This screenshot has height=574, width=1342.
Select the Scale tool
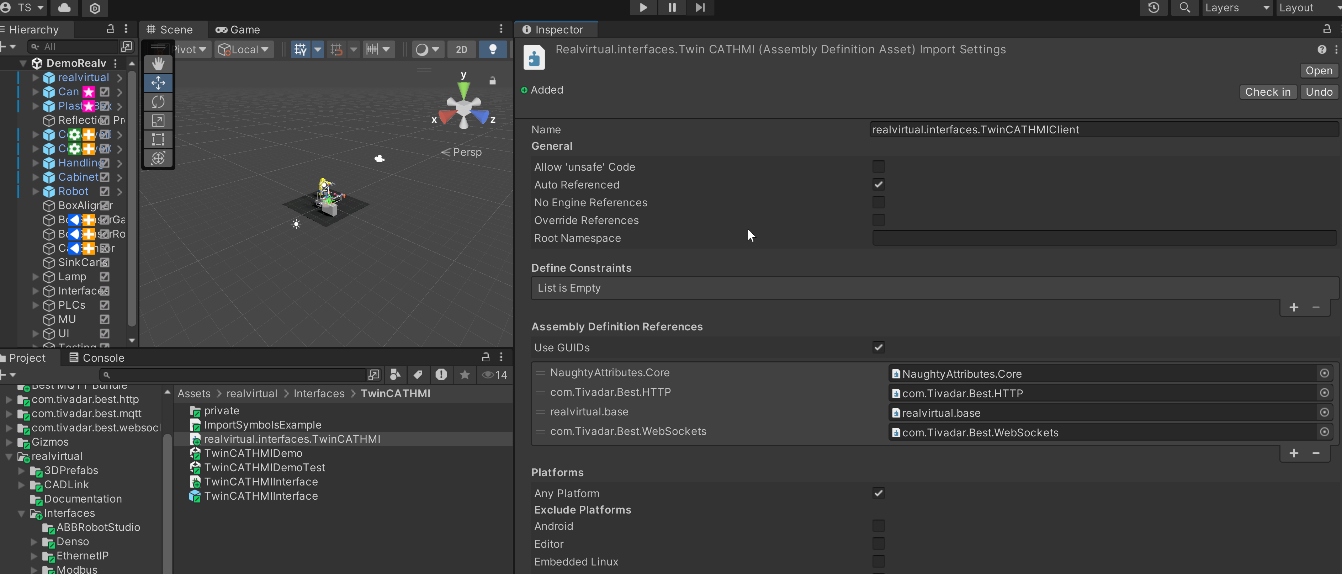pyautogui.click(x=158, y=120)
